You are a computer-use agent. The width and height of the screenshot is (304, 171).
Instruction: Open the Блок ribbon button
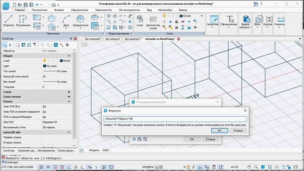coord(257,21)
